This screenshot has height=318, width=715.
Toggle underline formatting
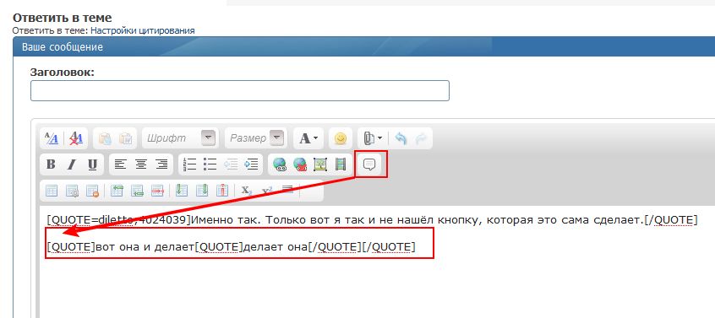tap(93, 164)
